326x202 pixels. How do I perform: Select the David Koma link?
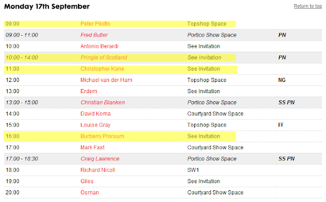tap(95, 113)
